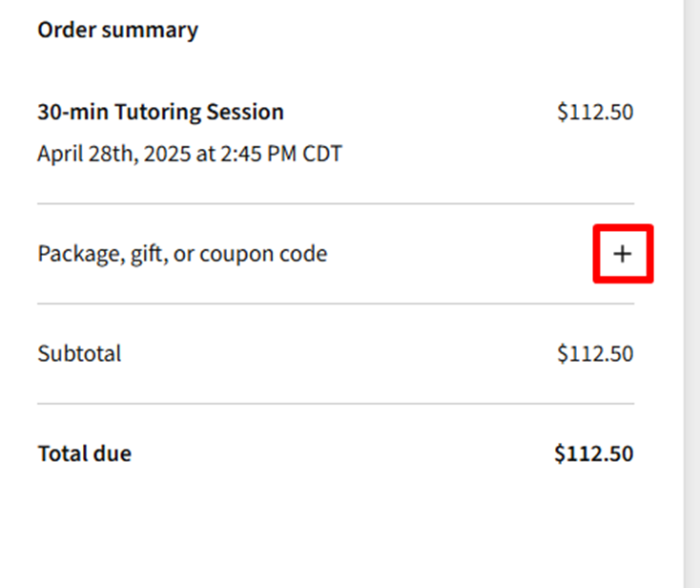Click the vertical scrollbar on the right edge
The width and height of the screenshot is (700, 588).
tap(691, 286)
